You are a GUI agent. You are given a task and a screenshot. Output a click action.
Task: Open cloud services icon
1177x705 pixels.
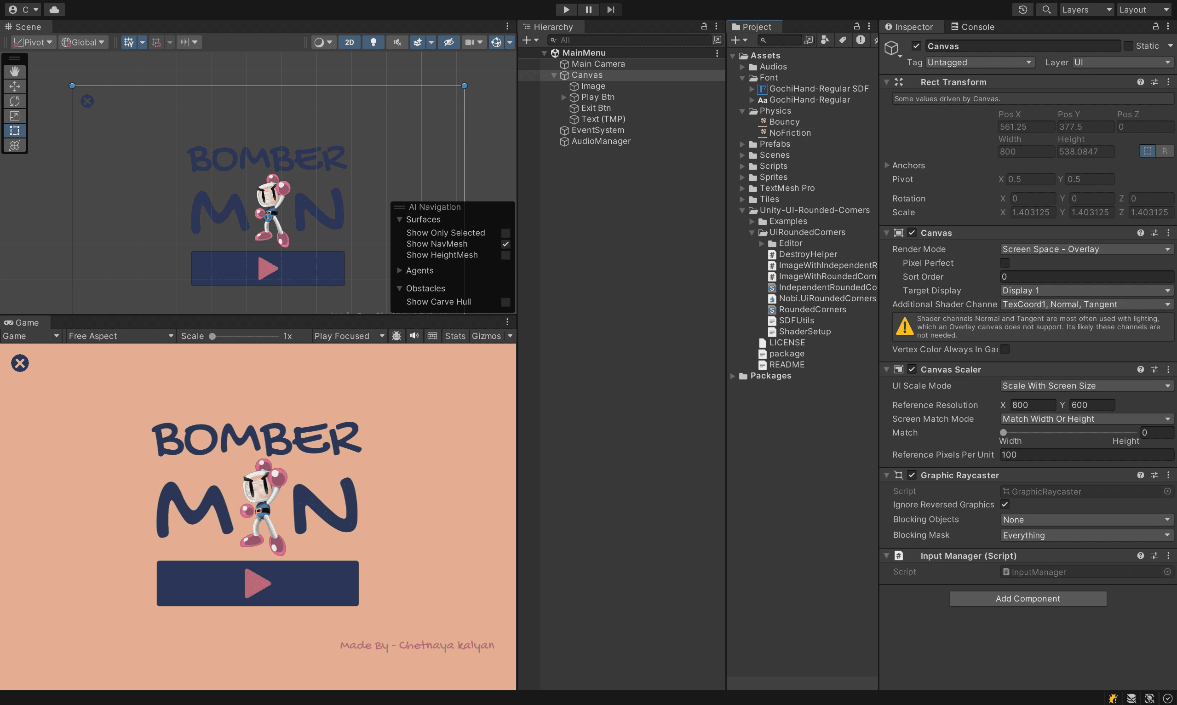tap(54, 10)
